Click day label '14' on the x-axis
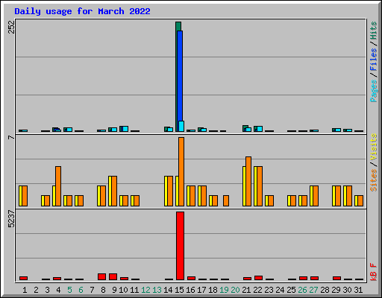This screenshot has height=298, width=382. click(168, 290)
